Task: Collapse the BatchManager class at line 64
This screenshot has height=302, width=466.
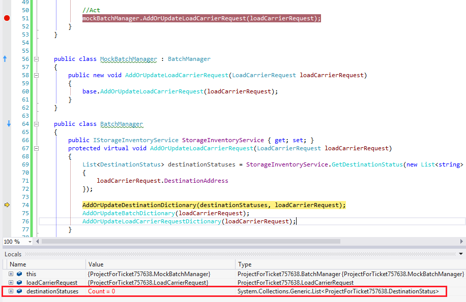Action: point(36,124)
